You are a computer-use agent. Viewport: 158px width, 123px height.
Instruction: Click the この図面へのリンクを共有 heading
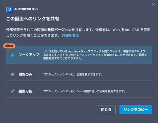pyautogui.click(x=33, y=19)
